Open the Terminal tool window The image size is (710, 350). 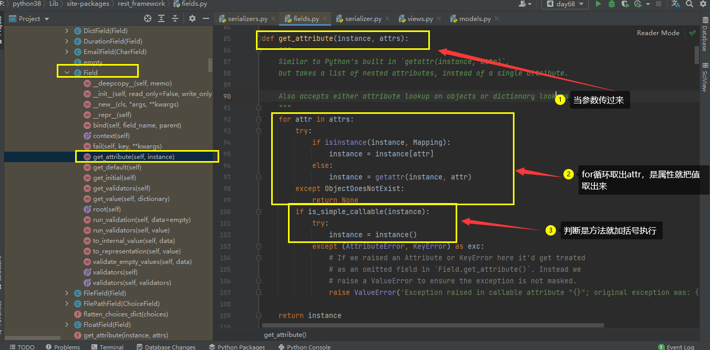108,347
